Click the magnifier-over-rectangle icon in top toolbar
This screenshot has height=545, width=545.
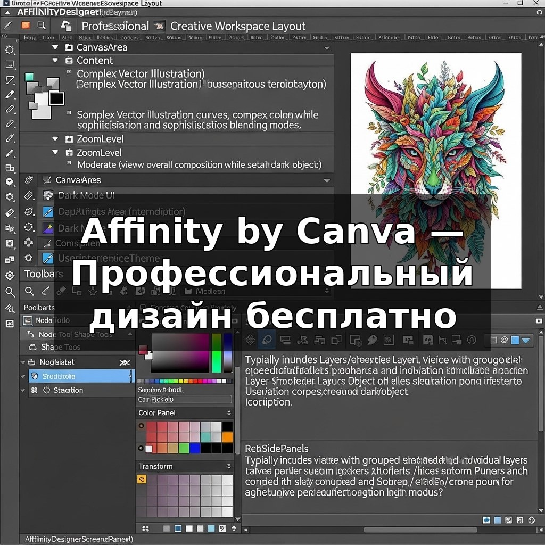42,25
